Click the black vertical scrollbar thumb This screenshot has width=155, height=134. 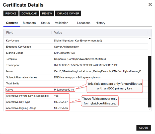coord(150,81)
